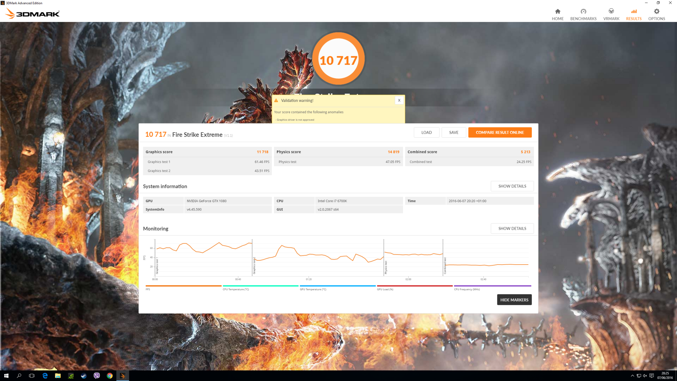This screenshot has width=677, height=381.
Task: Click Hide Markers button
Action: (514, 300)
